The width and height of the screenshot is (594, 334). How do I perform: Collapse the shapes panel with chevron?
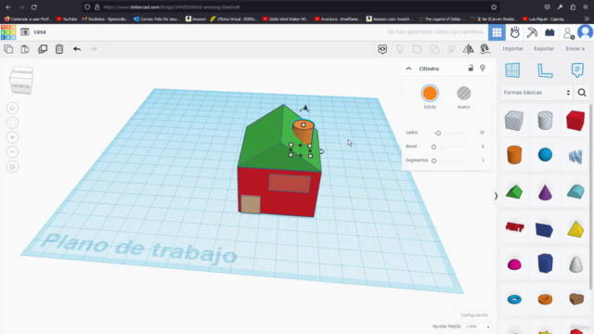(x=496, y=196)
